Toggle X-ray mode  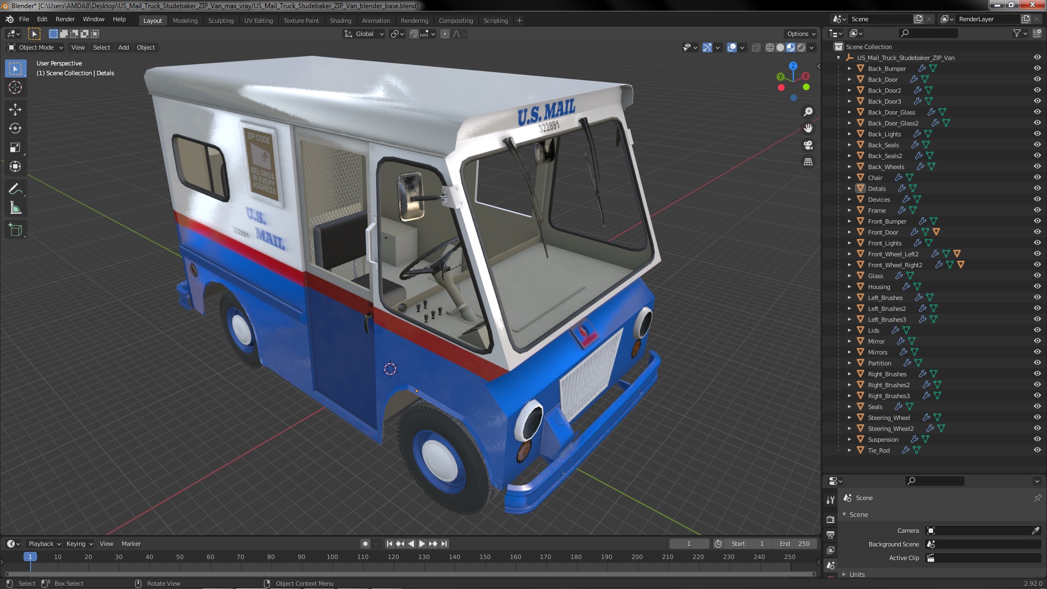pos(756,48)
